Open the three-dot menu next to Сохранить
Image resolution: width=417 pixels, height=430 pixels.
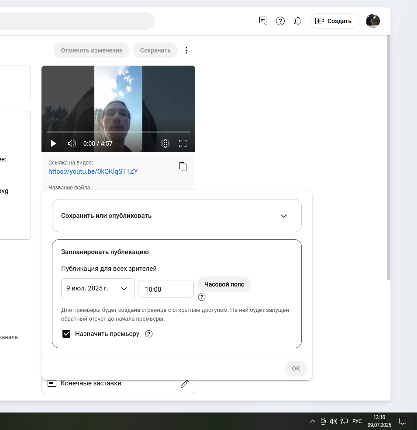tap(186, 50)
